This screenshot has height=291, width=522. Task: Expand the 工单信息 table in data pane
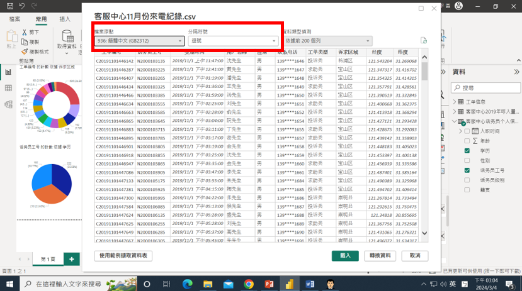pyautogui.click(x=455, y=101)
